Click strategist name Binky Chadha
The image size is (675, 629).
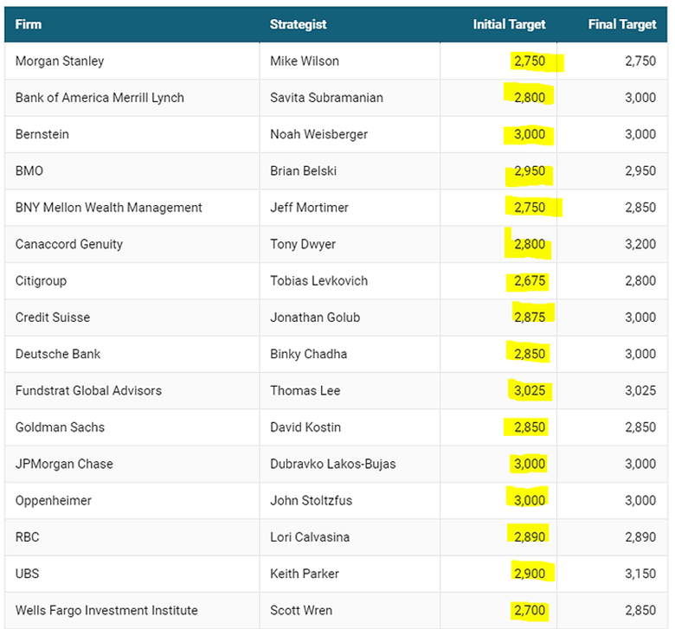(308, 354)
